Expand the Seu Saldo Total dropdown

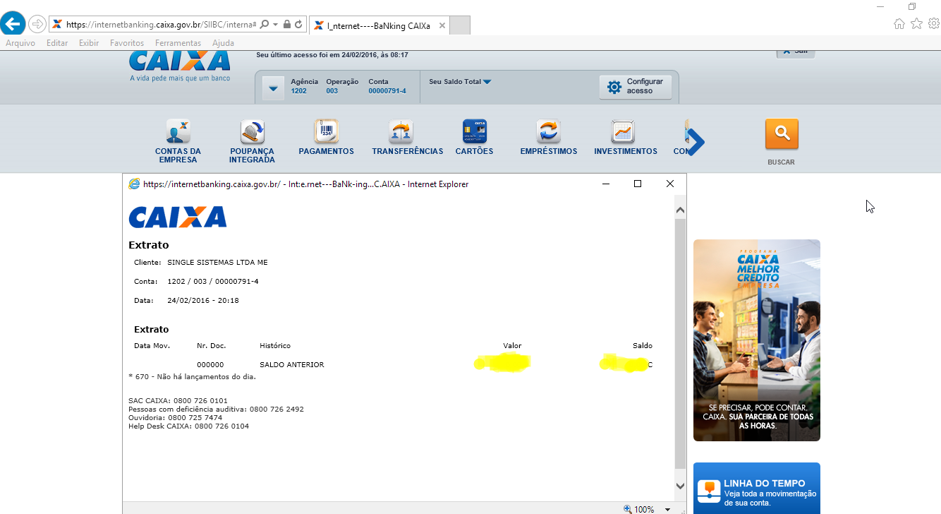(x=487, y=82)
